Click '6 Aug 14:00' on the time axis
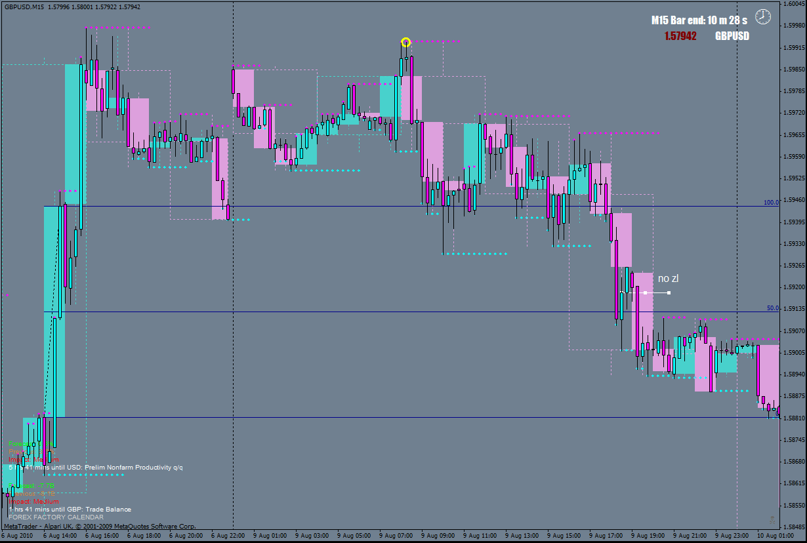 coord(60,535)
